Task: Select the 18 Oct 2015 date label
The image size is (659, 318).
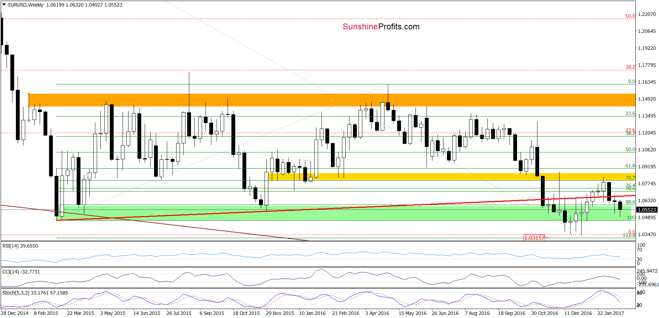Action: (246, 313)
